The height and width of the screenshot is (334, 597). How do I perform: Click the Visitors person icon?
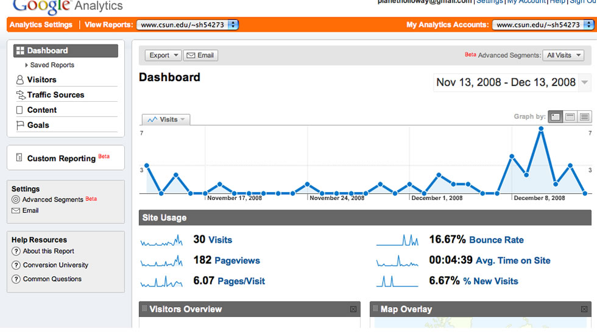pyautogui.click(x=19, y=80)
